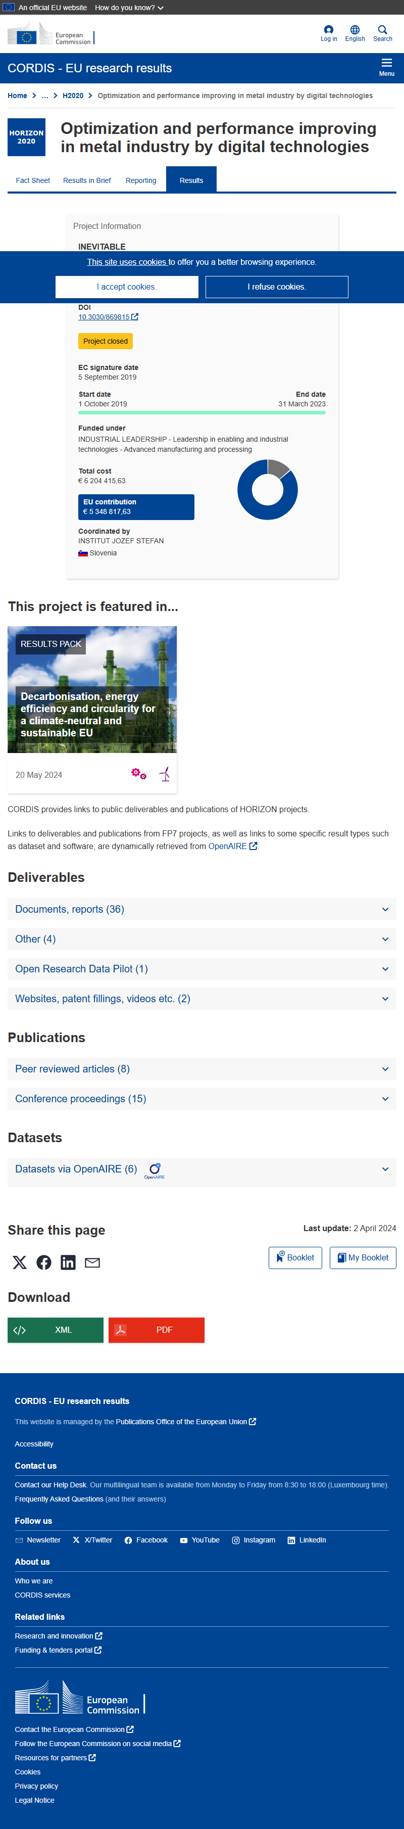Click the footer LinkedIn icon

291,1540
